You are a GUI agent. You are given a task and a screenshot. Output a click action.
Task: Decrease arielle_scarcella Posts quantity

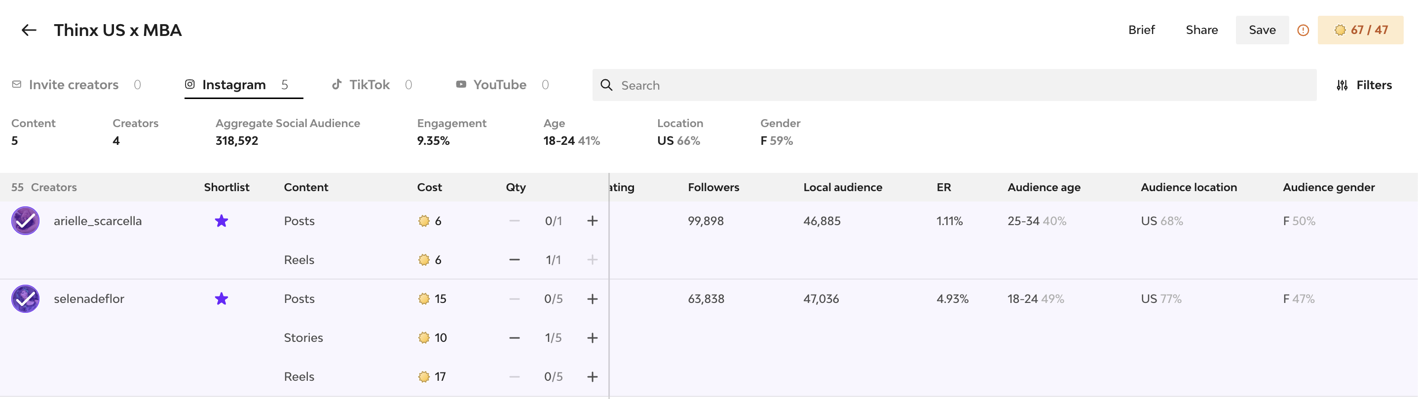click(514, 221)
